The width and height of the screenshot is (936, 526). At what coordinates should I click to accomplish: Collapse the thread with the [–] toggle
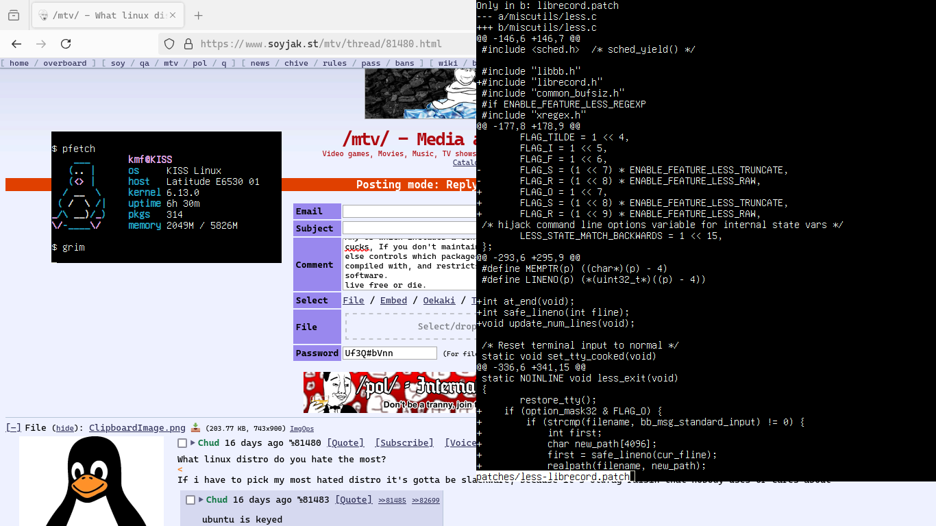[x=13, y=427]
